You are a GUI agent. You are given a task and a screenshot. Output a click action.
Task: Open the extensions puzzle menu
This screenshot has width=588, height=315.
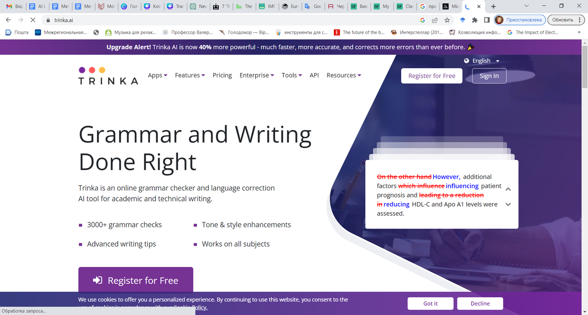(x=475, y=20)
